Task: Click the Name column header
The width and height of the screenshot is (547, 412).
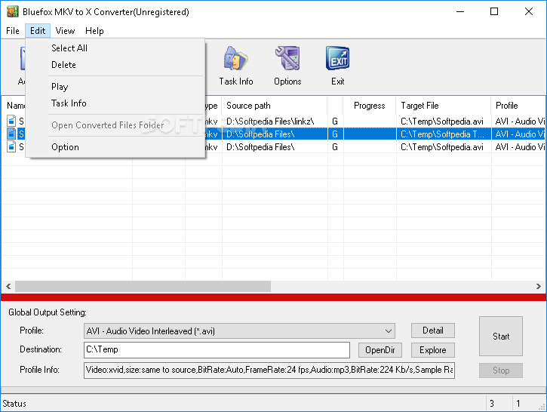Action: 16,106
